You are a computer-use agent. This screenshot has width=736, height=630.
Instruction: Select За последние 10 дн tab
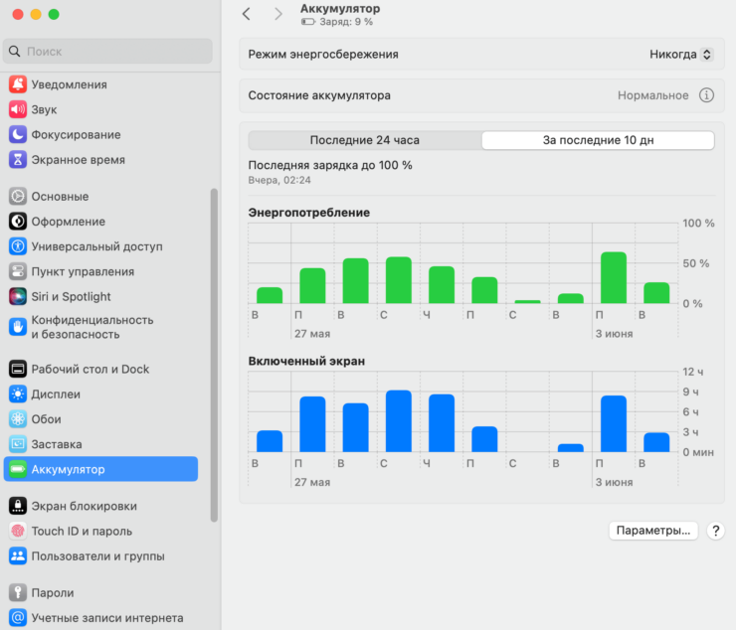(x=598, y=140)
